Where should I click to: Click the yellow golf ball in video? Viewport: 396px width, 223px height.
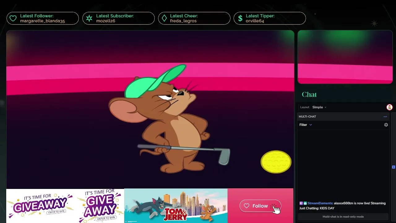click(x=276, y=162)
